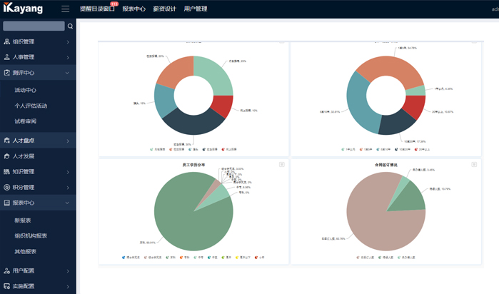Go to 个人评估活动 in sidebar
Screen dimensions: 499x294
tap(31, 106)
